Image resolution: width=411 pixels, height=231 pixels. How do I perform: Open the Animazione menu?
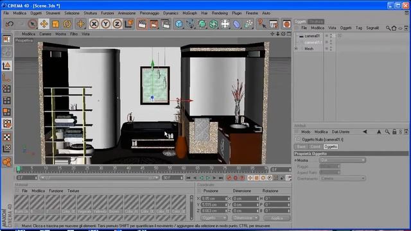tap(127, 13)
